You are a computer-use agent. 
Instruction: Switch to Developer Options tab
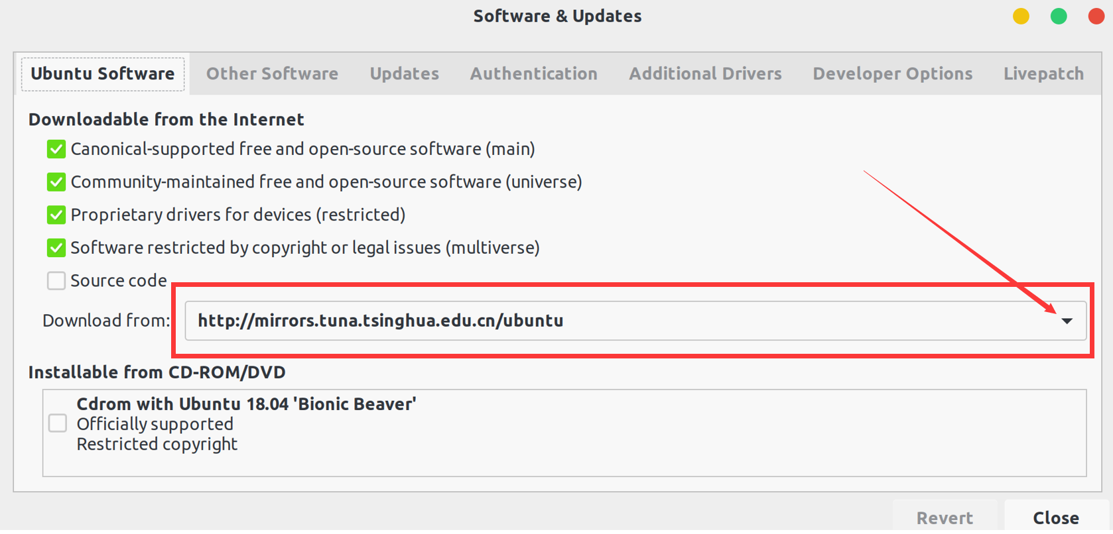pyautogui.click(x=893, y=74)
